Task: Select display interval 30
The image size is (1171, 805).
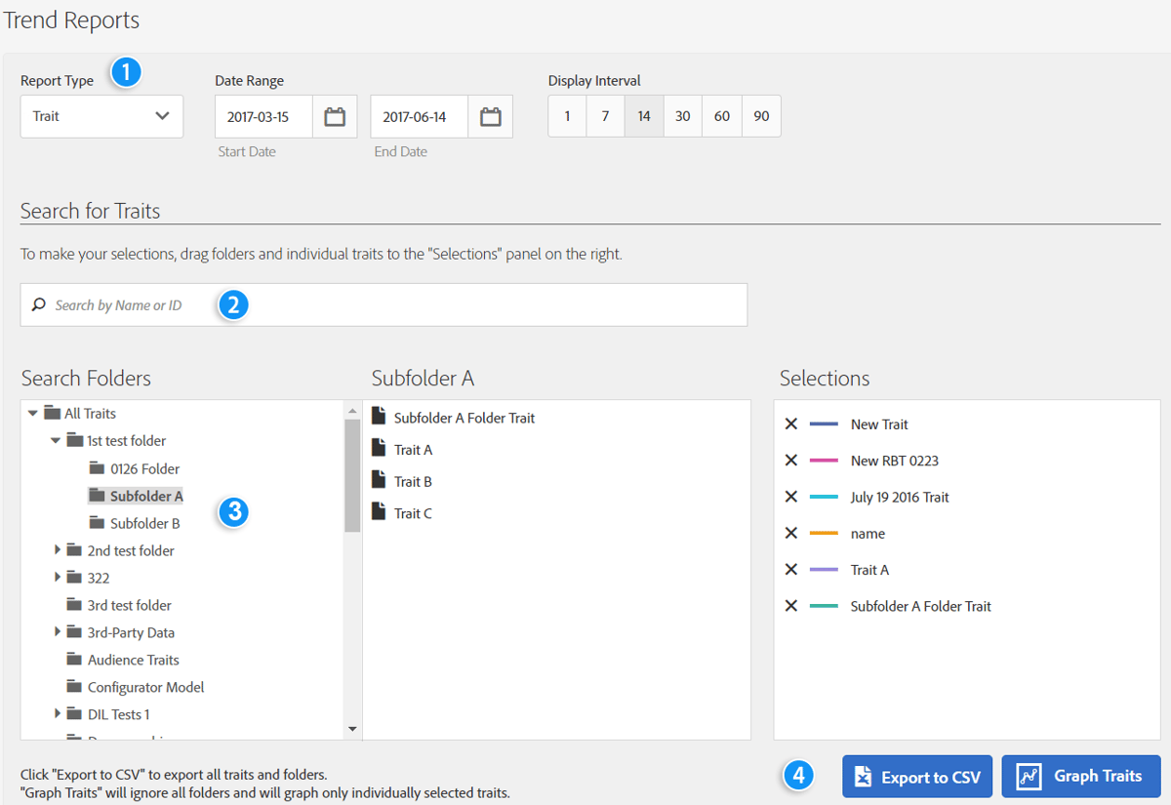Action: click(x=682, y=115)
